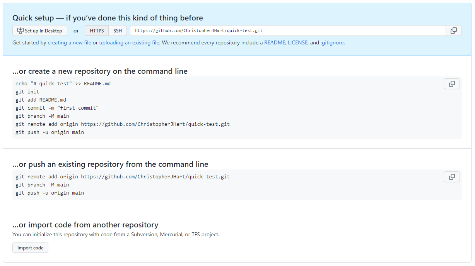Select the HTTPS protocol option
Viewport: 475px width, 266px height.
click(x=97, y=31)
